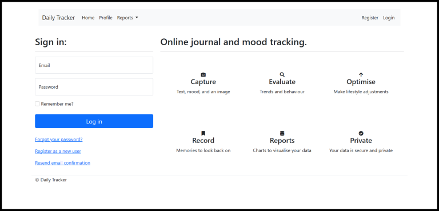Click the camera icon above Capture
This screenshot has width=439, height=211.
point(203,74)
